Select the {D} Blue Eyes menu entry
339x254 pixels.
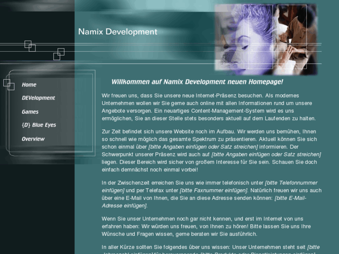39,125
